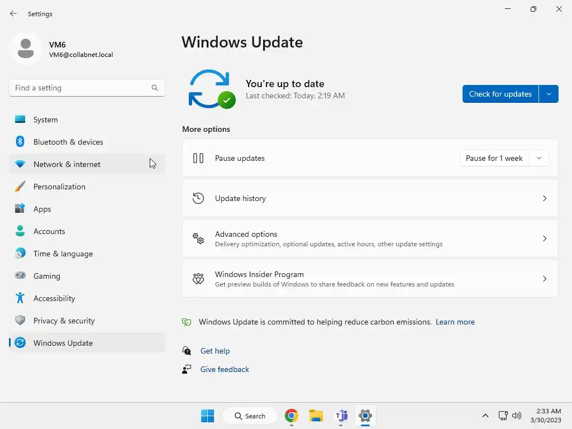The image size is (572, 429).
Task: Click the Windows Start logo
Action: pos(208,416)
